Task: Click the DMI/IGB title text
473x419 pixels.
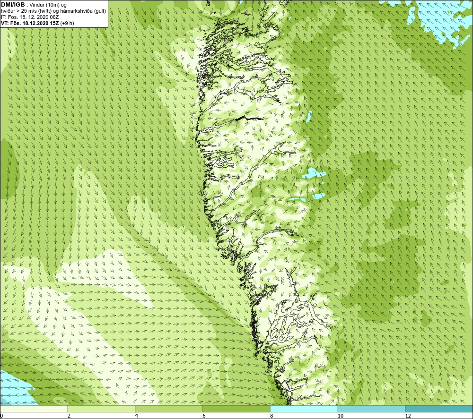Action: (x=13, y=5)
